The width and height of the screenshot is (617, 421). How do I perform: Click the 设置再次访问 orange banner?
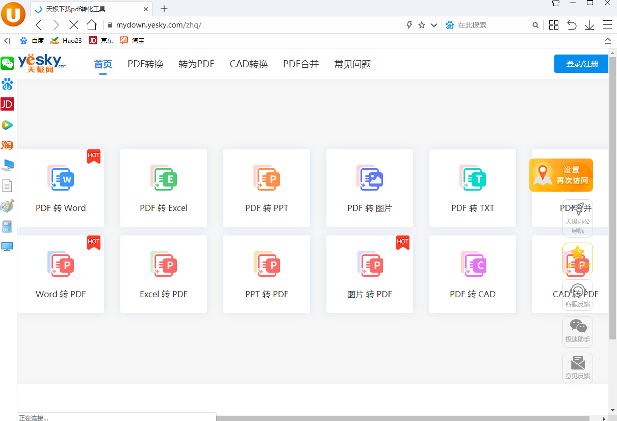(x=561, y=175)
